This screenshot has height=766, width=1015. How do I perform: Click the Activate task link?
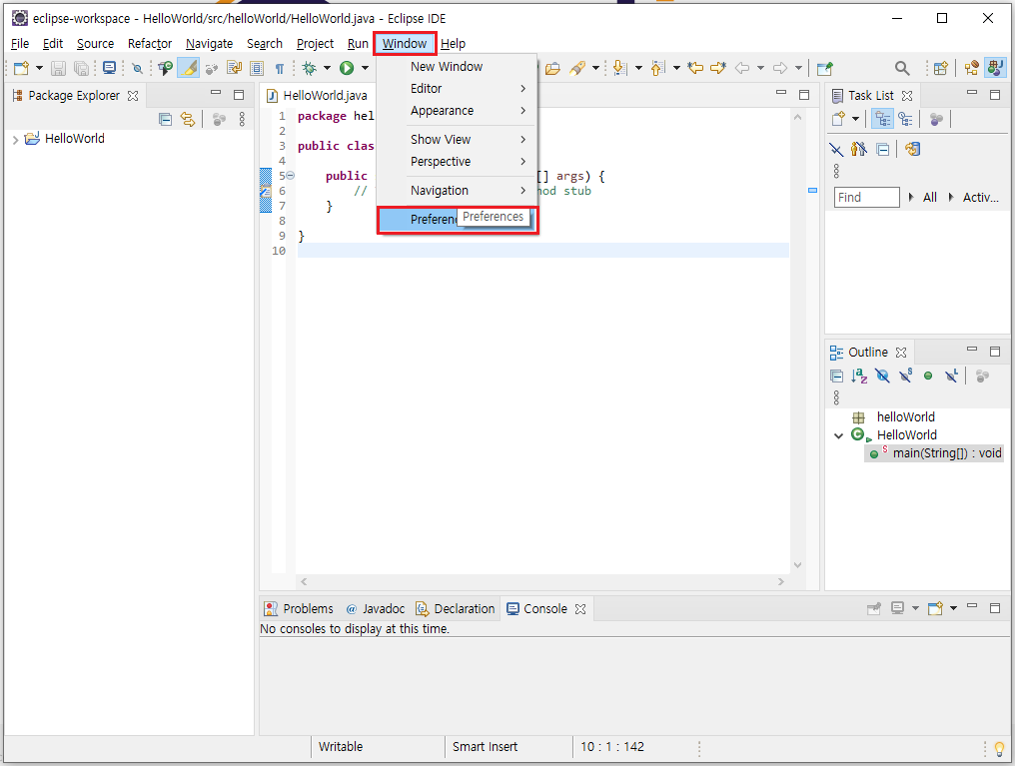[x=981, y=198]
